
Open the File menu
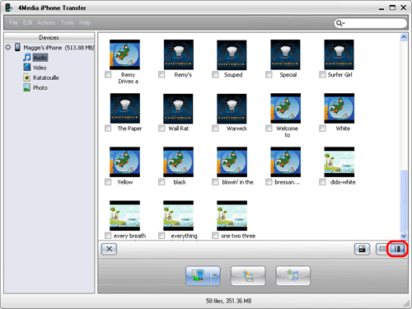pos(13,22)
